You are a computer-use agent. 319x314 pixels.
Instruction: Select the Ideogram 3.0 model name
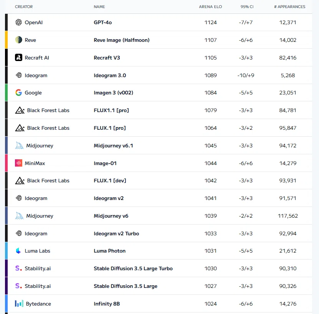point(110,75)
